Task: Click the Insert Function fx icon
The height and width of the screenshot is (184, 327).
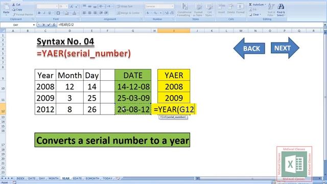Action: (x=54, y=25)
